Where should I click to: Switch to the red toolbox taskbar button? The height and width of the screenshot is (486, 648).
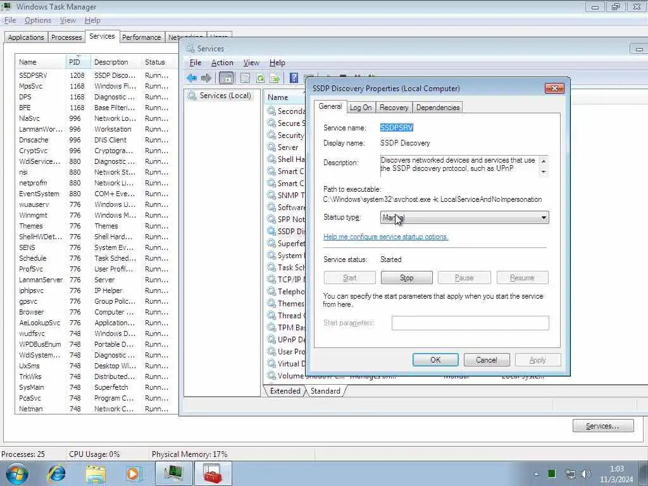coord(213,473)
